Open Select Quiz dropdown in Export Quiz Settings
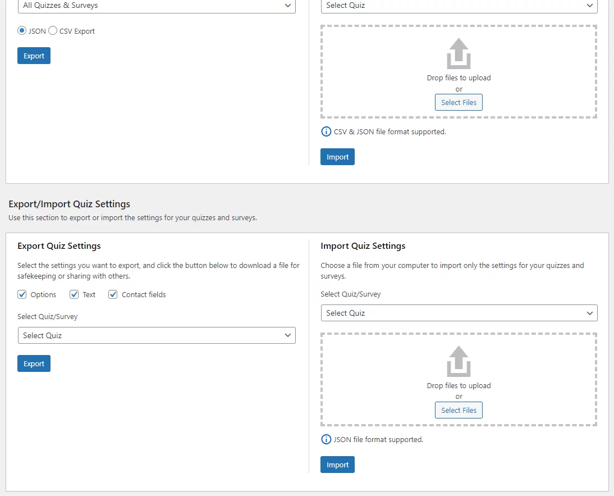Viewport: 614px width, 496px height. click(x=157, y=335)
